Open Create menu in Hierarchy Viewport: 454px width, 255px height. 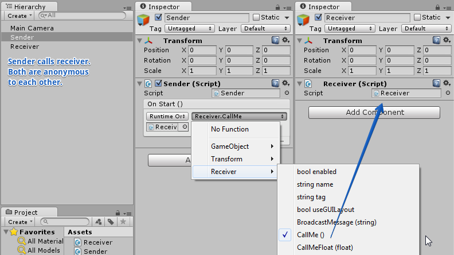(x=19, y=16)
